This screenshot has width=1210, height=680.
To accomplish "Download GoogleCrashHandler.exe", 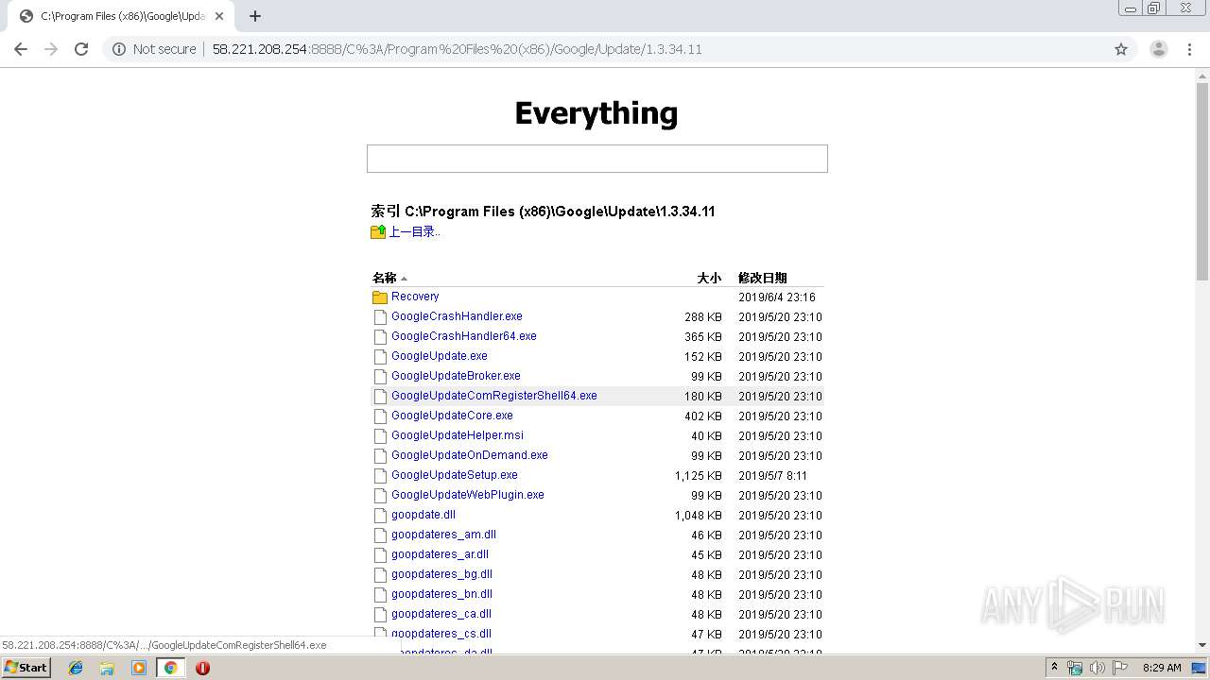I will 457,316.
